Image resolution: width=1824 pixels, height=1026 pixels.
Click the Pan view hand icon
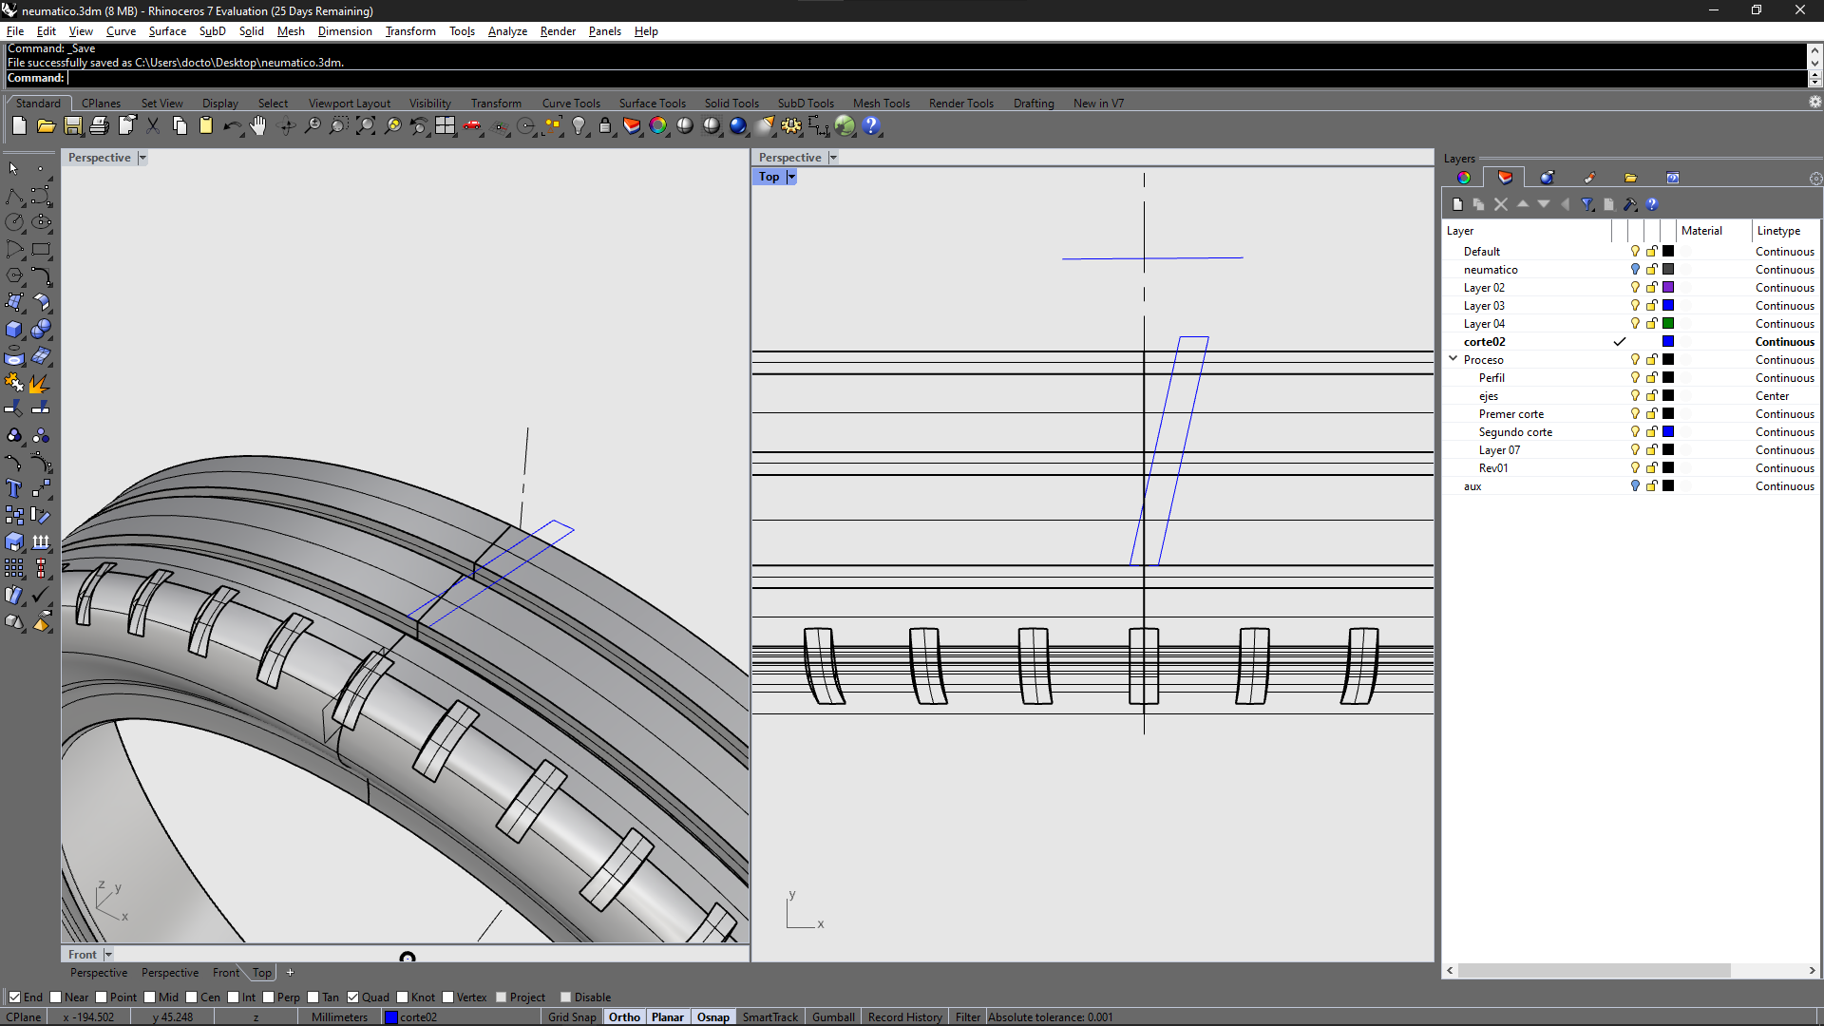258,125
